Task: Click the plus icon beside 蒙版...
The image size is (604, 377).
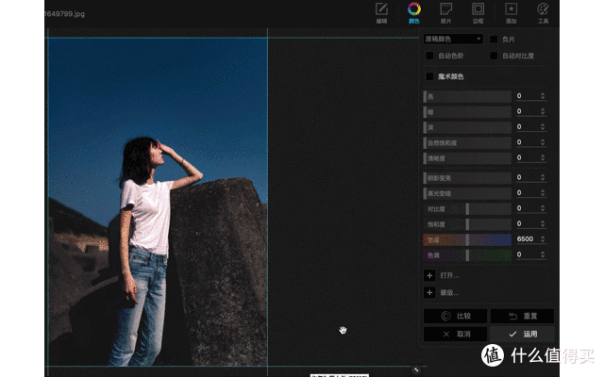Action: (x=429, y=292)
